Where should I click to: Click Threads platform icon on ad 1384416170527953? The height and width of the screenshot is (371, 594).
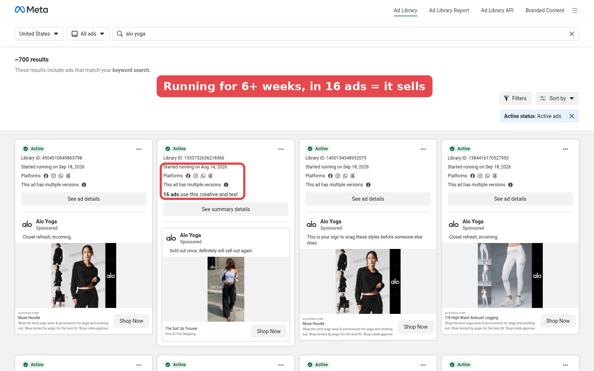tap(495, 176)
